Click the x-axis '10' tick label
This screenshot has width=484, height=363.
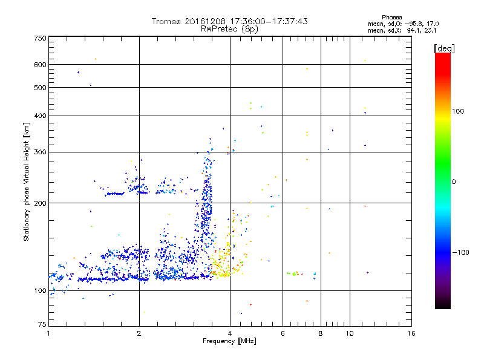click(350, 333)
